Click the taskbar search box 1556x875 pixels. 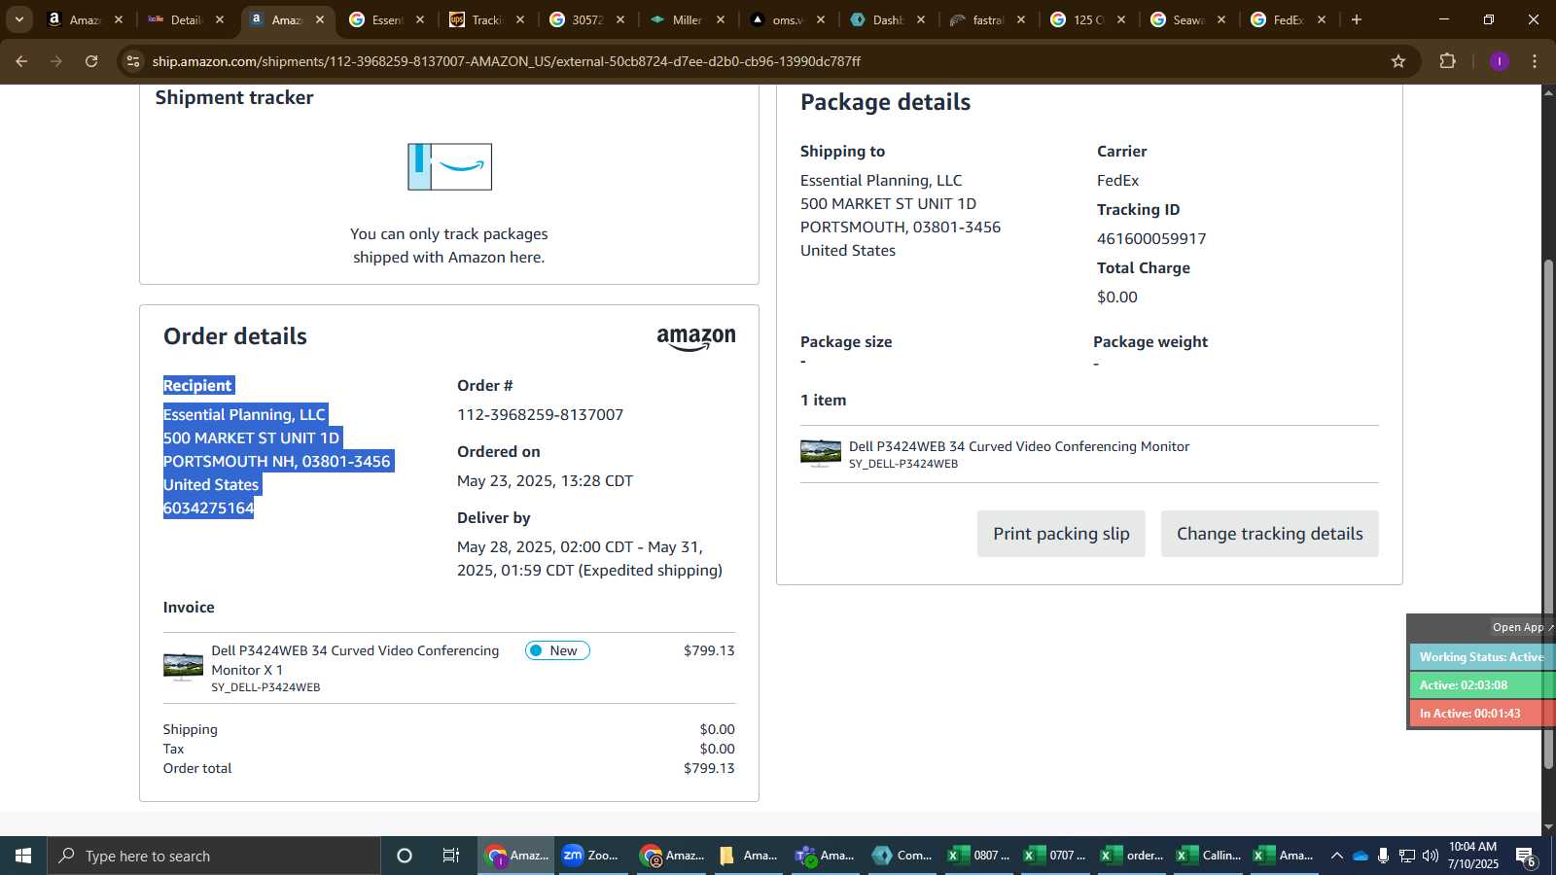tap(214, 856)
